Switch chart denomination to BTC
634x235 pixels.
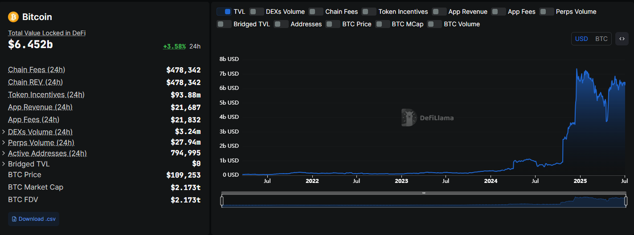click(x=601, y=39)
